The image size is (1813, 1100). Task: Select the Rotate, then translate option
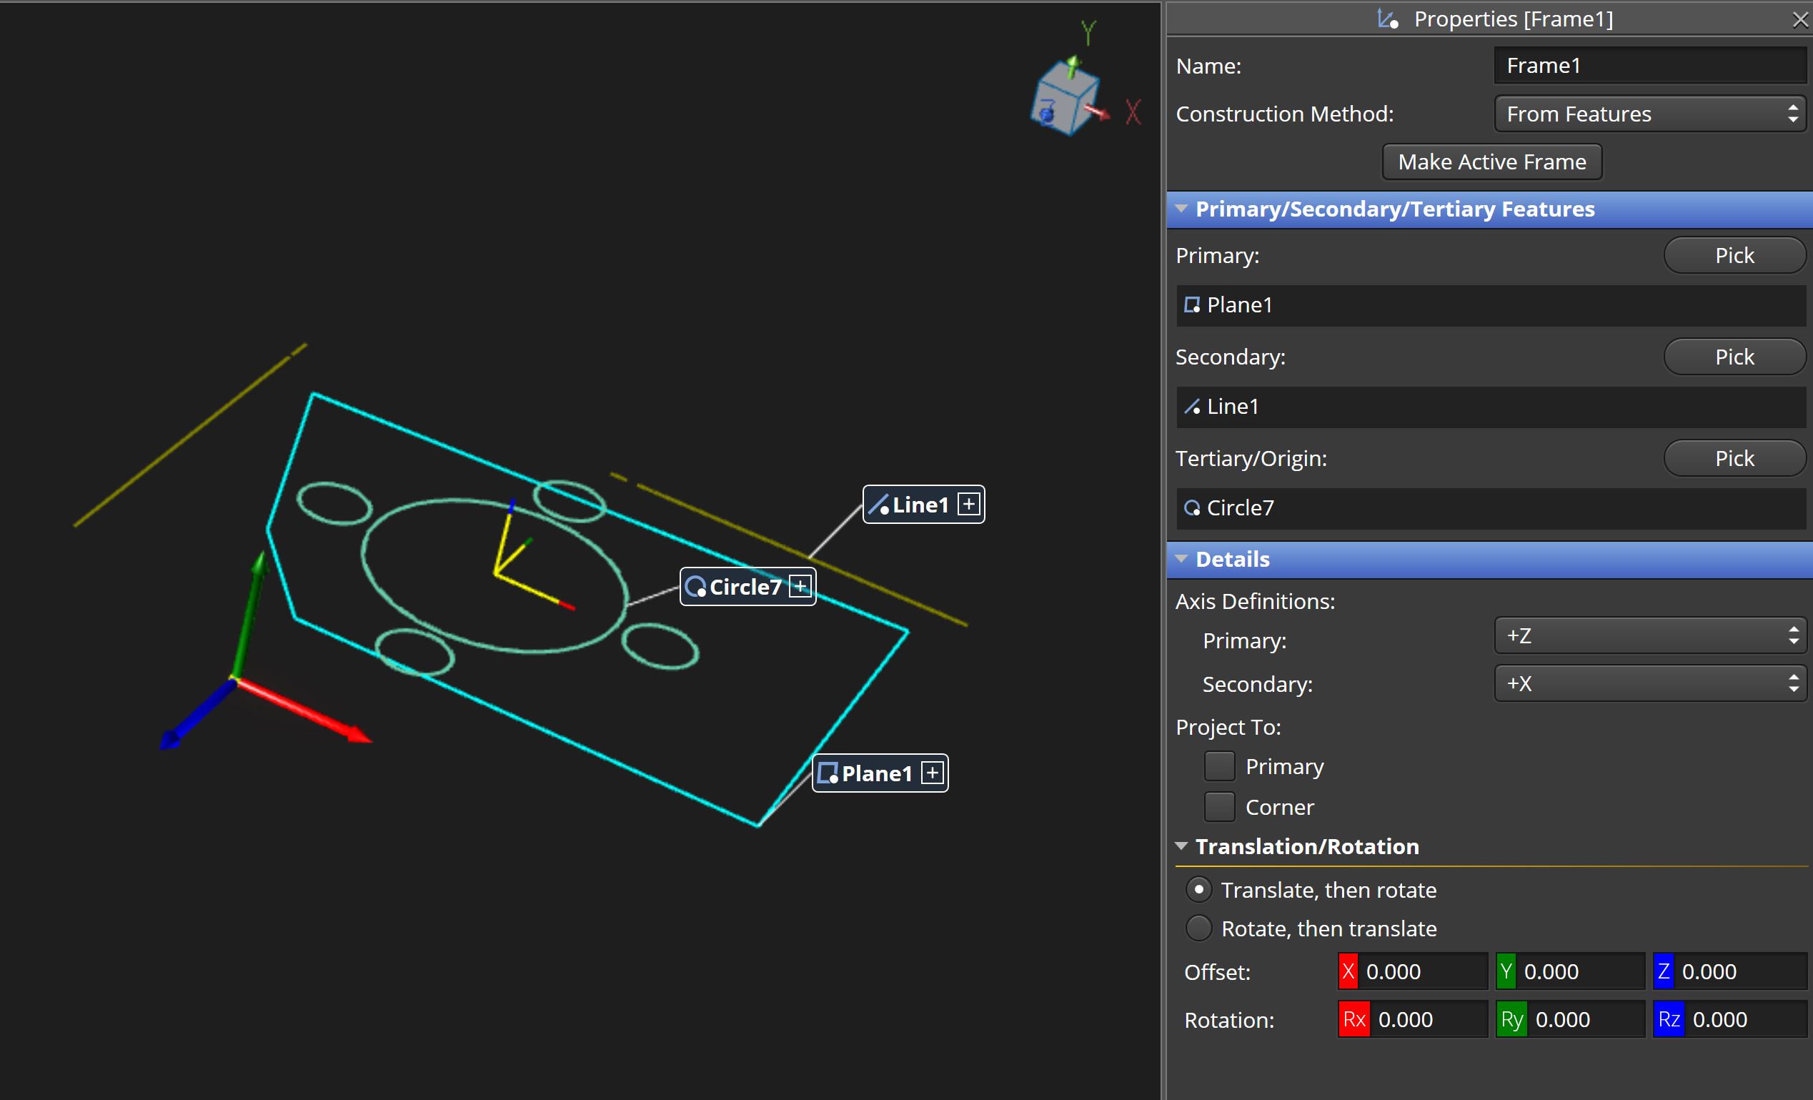tap(1198, 928)
